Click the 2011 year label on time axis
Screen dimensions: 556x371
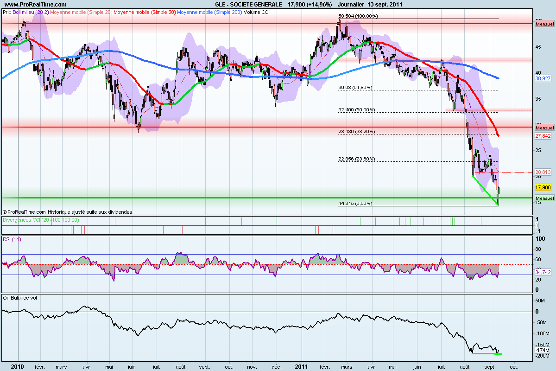click(x=302, y=366)
